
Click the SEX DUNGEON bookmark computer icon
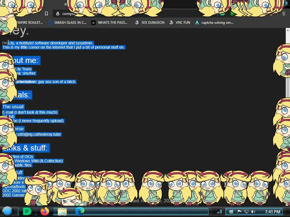tap(137, 23)
